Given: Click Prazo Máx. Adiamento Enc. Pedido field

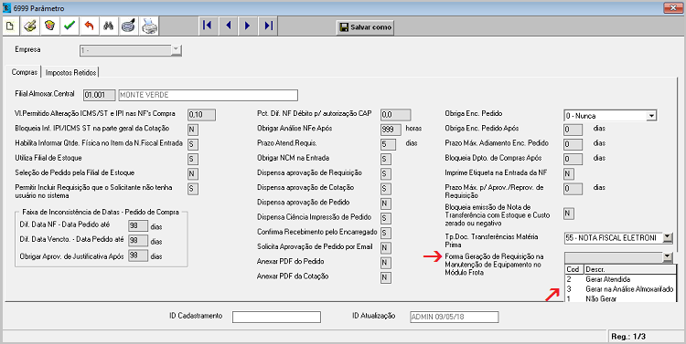Looking at the screenshot, I should click(x=573, y=144).
